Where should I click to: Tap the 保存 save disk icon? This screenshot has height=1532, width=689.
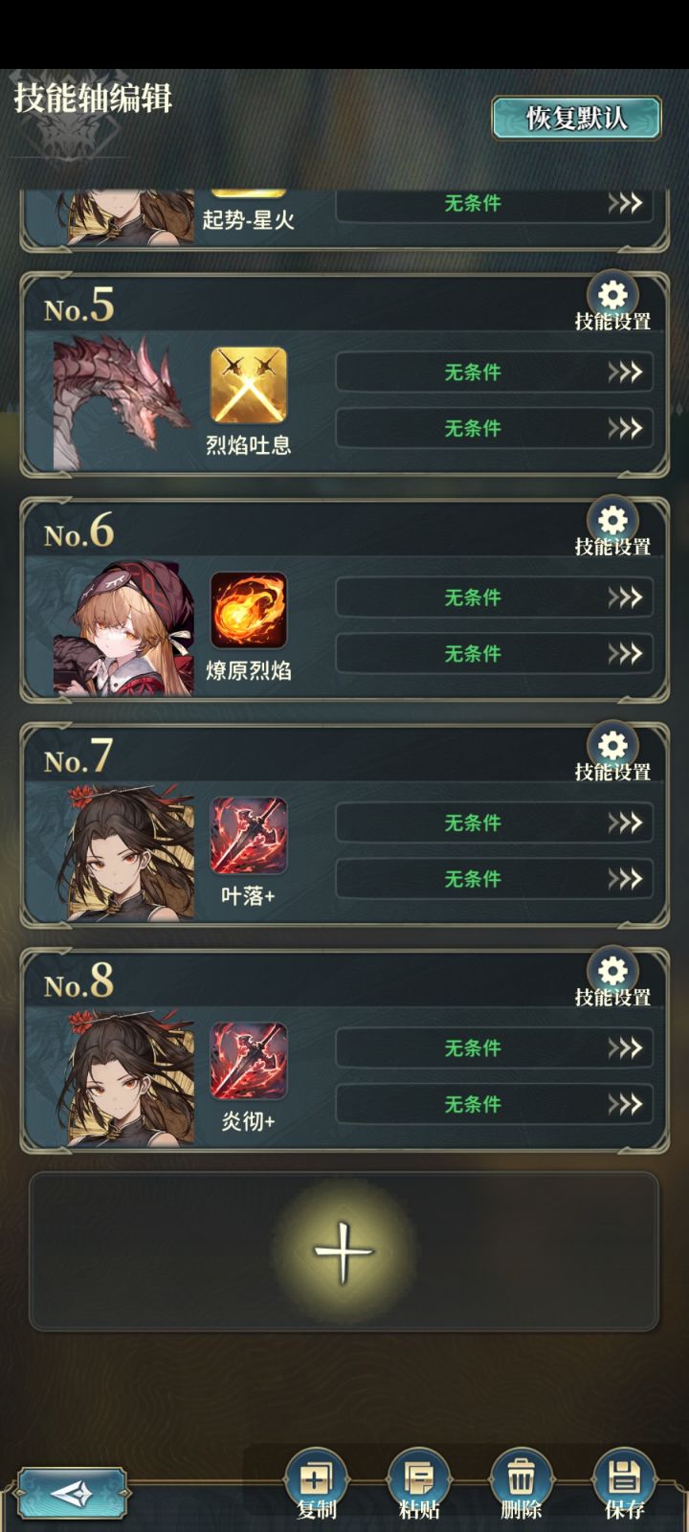(x=624, y=1478)
